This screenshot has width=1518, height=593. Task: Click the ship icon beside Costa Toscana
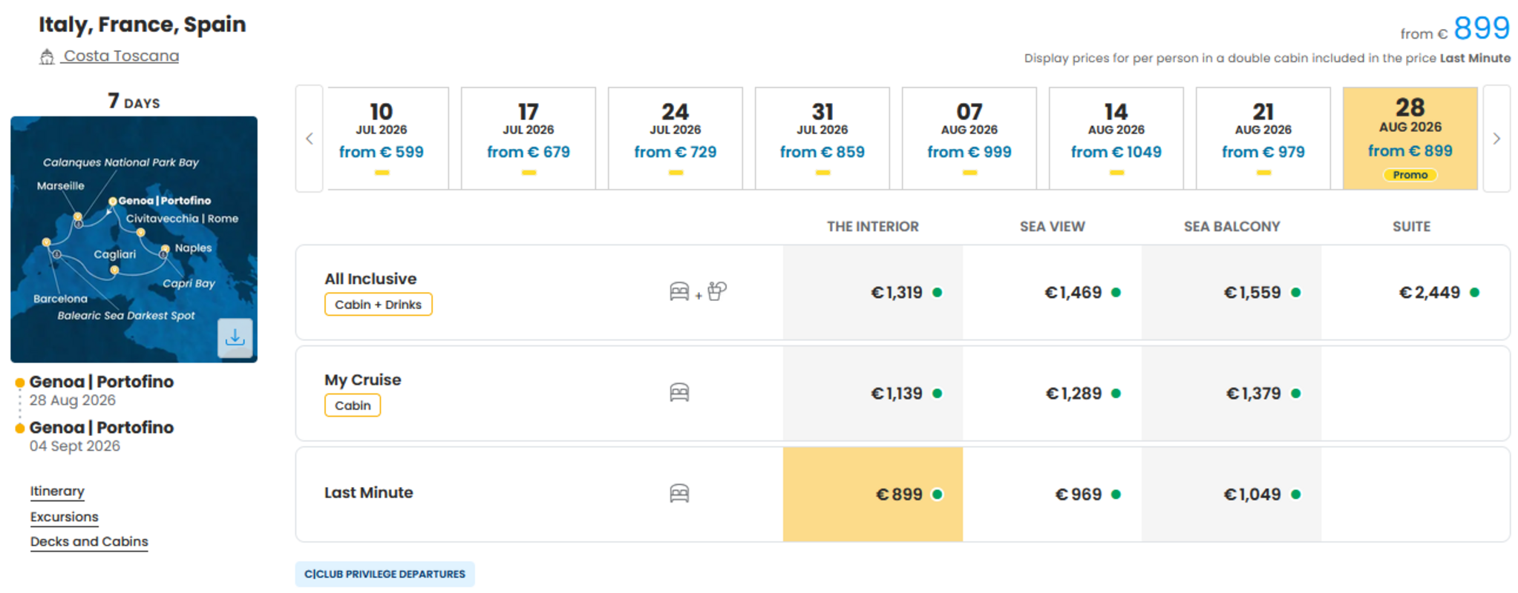click(47, 57)
